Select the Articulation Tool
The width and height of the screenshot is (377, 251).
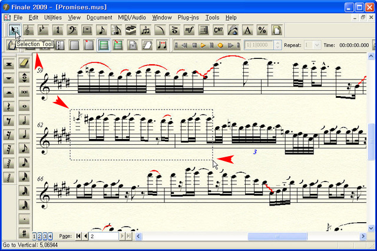click(x=174, y=30)
